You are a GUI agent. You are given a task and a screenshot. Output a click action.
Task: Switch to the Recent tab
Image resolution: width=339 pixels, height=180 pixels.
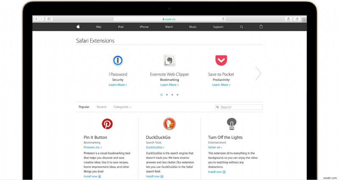101,107
